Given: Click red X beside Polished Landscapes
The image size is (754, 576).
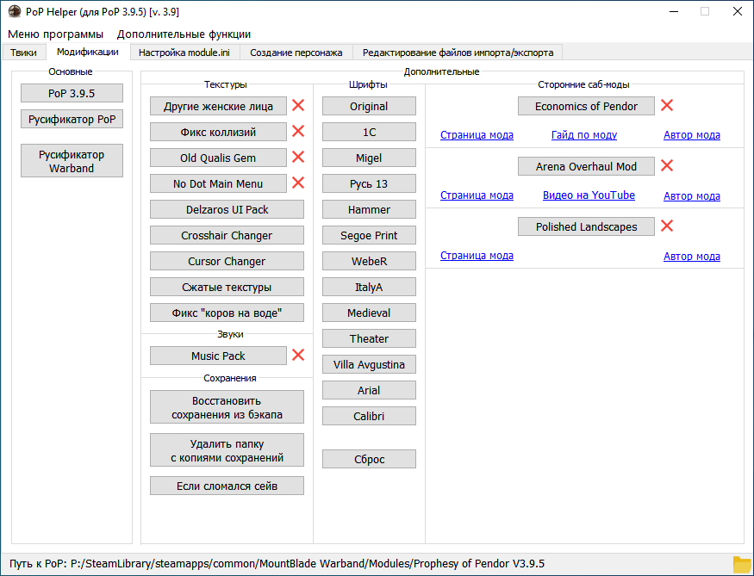Looking at the screenshot, I should tap(666, 226).
